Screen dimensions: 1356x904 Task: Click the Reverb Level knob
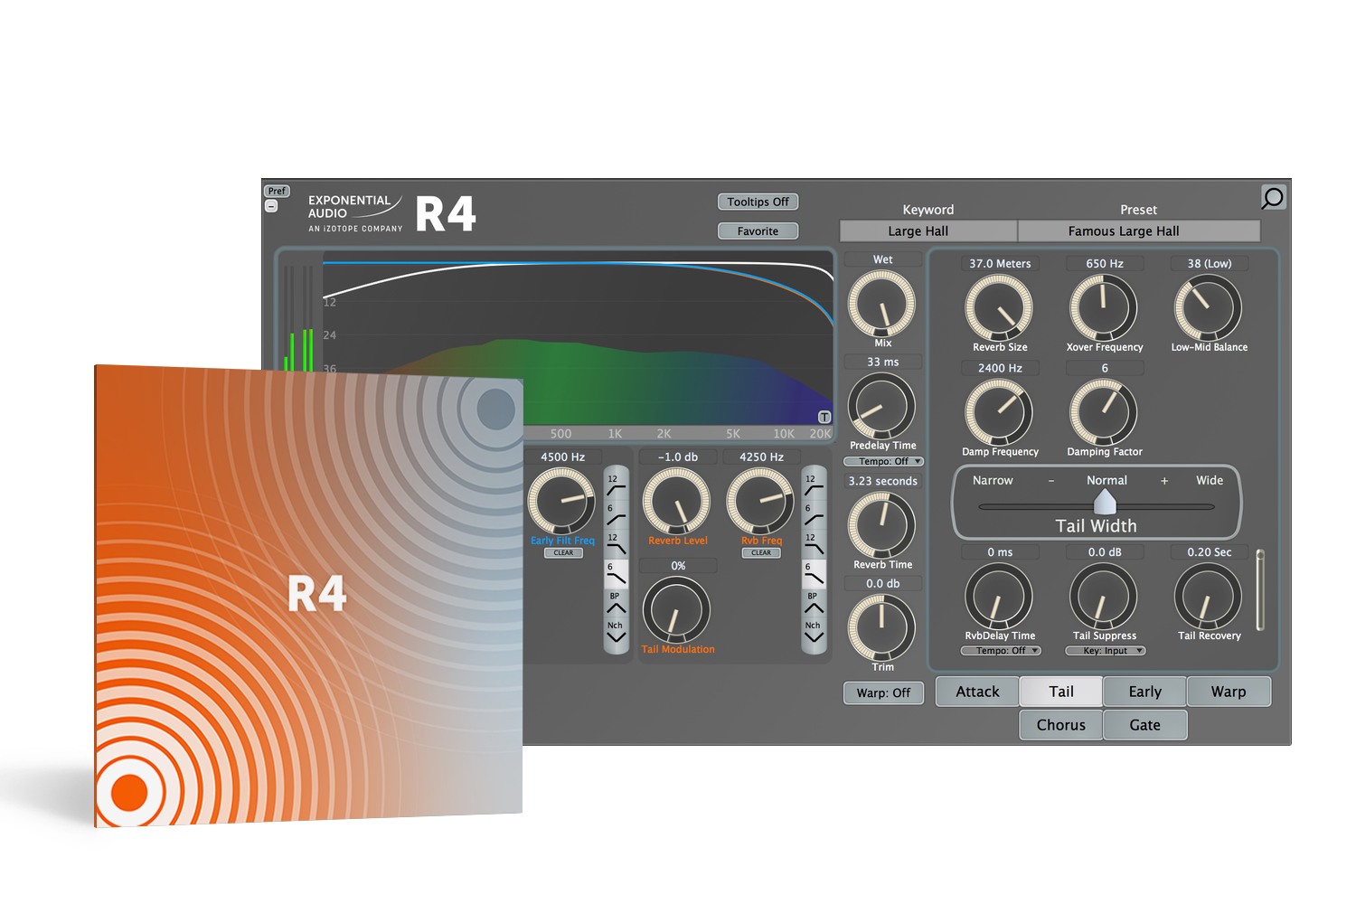click(x=676, y=501)
